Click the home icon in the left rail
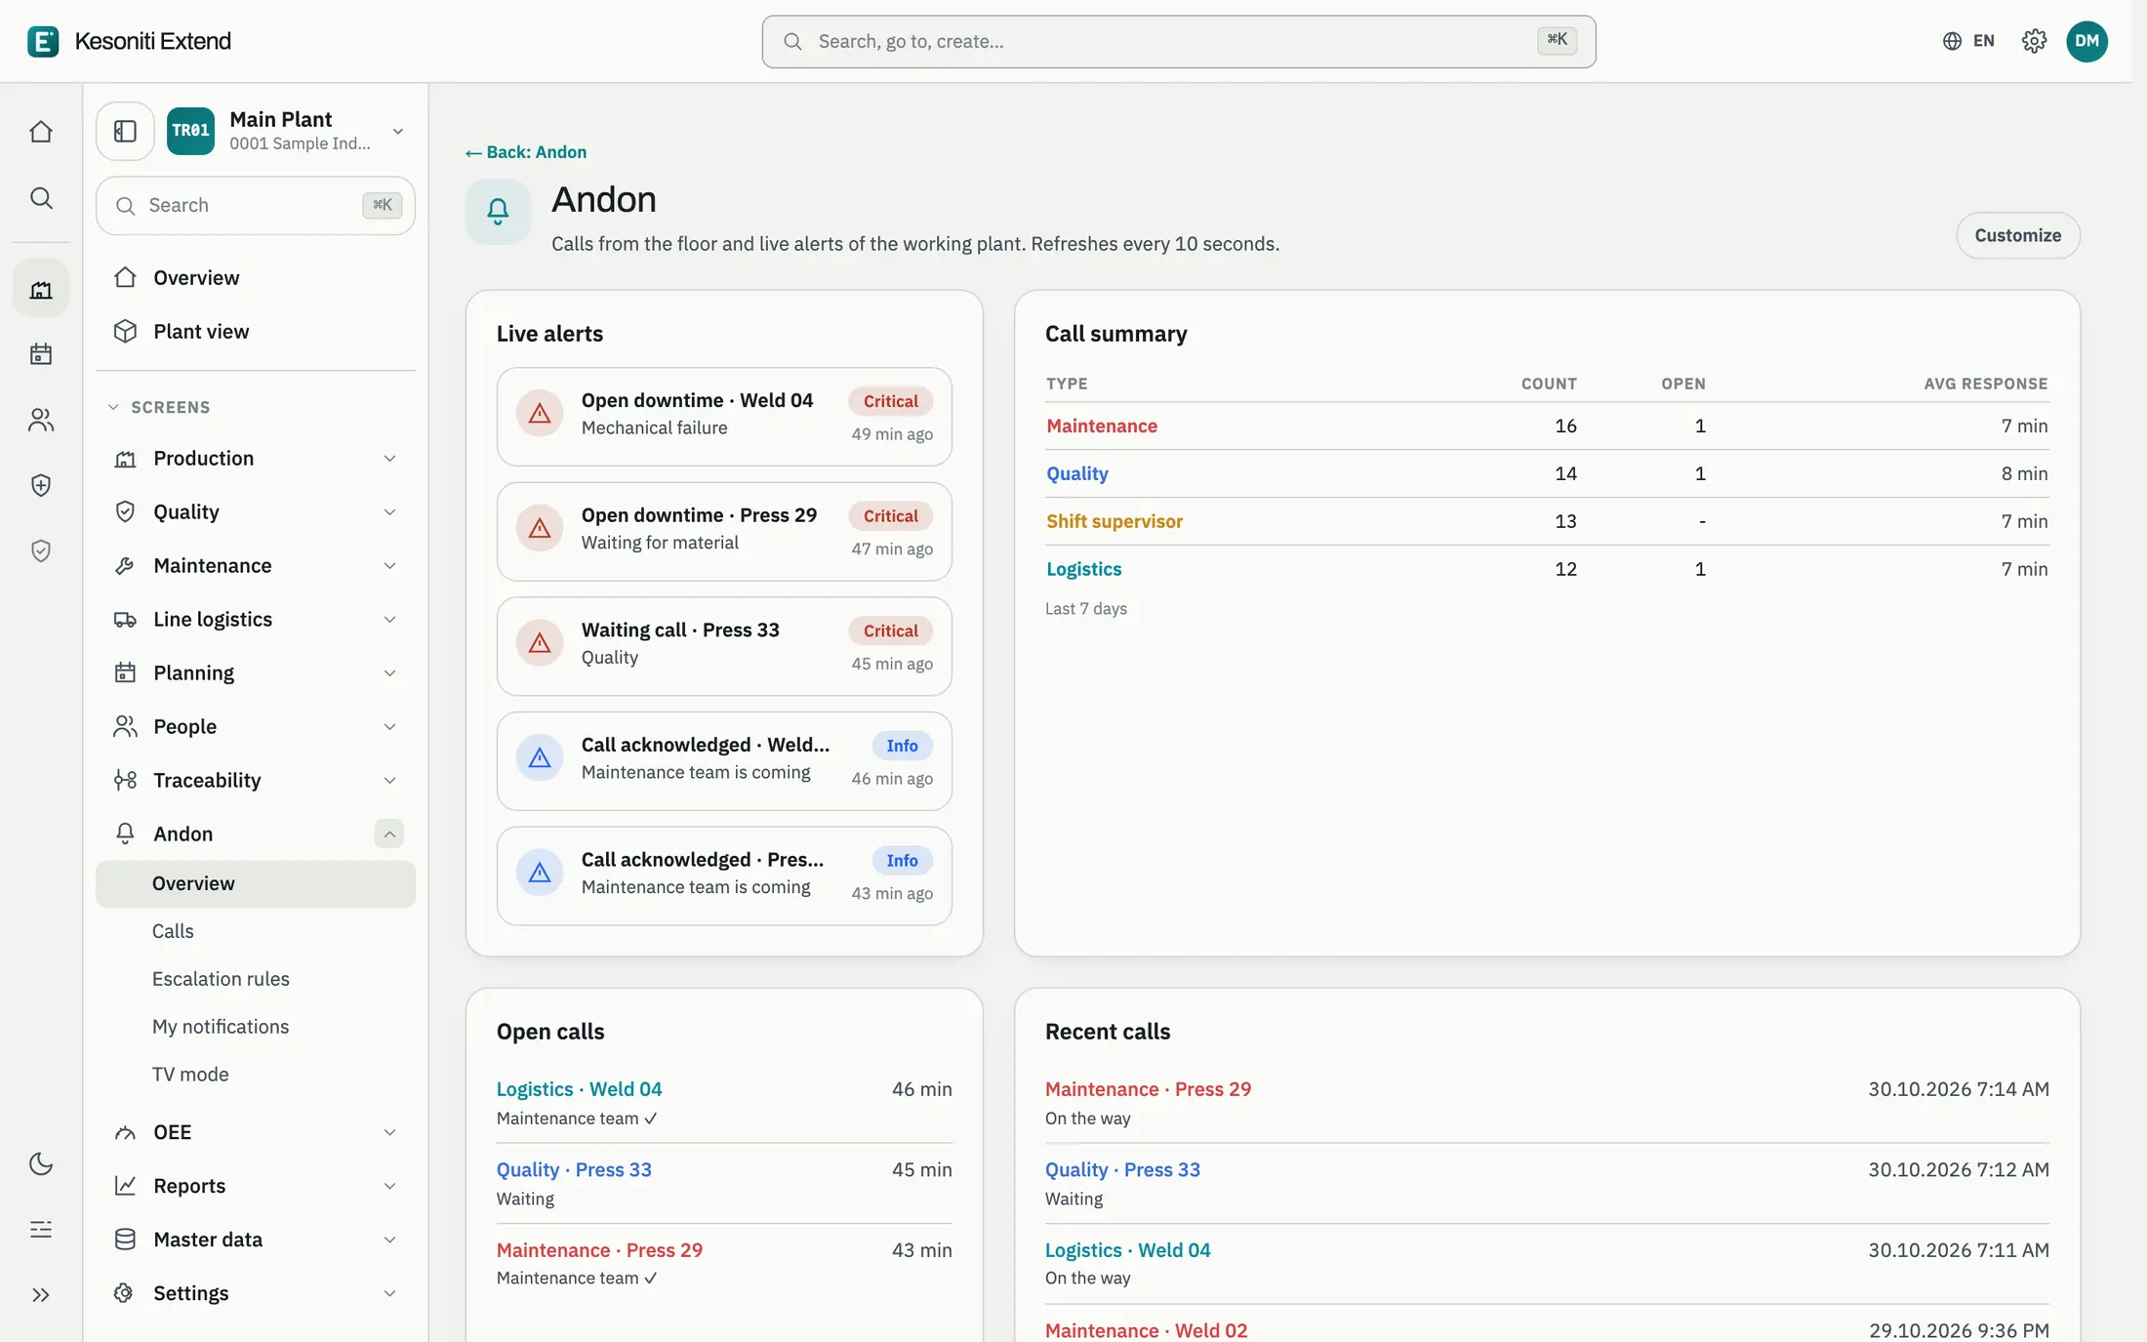The height and width of the screenshot is (1342, 2147). tap(41, 132)
